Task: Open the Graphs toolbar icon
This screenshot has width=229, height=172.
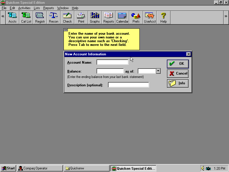Action: click(95, 18)
